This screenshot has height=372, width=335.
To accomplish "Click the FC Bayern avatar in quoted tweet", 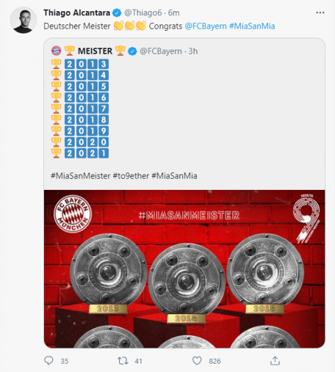I will (x=57, y=51).
